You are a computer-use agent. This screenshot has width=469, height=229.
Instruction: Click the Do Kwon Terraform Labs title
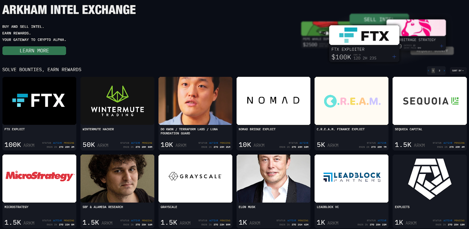pyautogui.click(x=189, y=131)
